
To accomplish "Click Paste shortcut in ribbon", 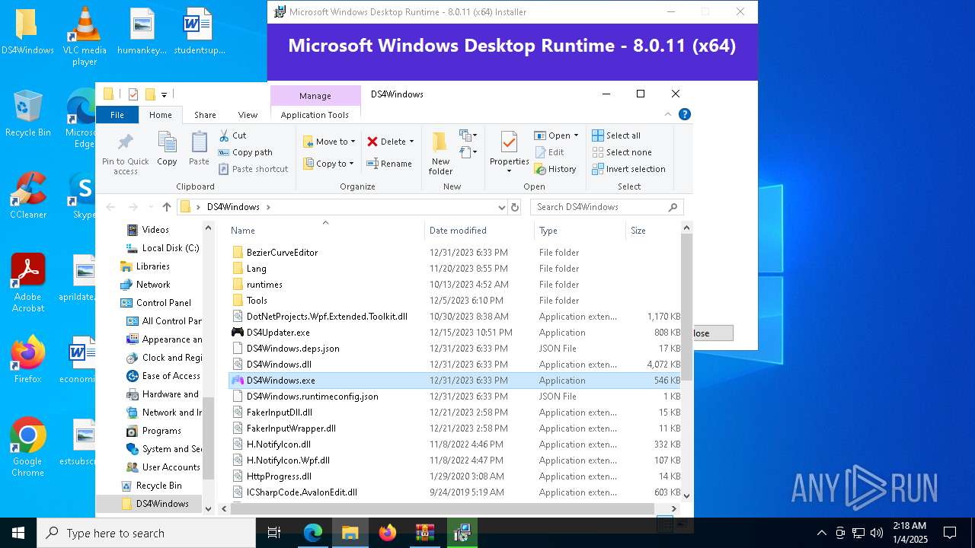I will tap(254, 169).
